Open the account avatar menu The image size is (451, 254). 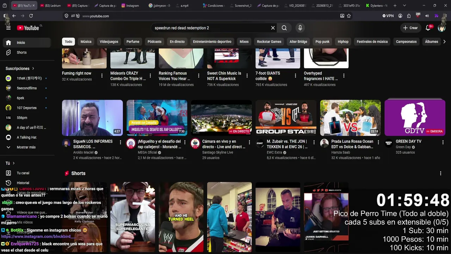click(441, 28)
